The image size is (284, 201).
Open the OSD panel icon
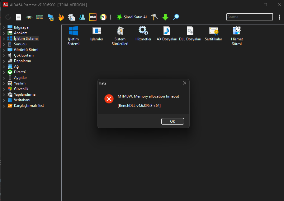(x=93, y=17)
